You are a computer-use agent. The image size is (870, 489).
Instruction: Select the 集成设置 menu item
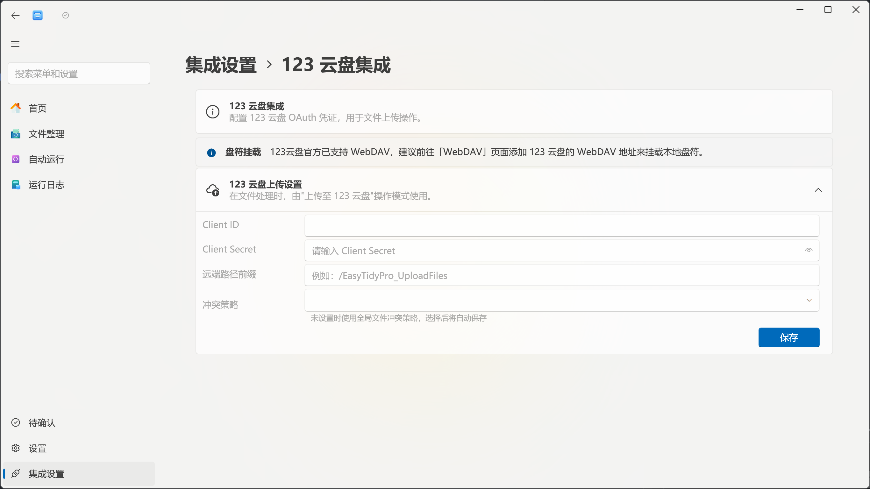tap(79, 473)
